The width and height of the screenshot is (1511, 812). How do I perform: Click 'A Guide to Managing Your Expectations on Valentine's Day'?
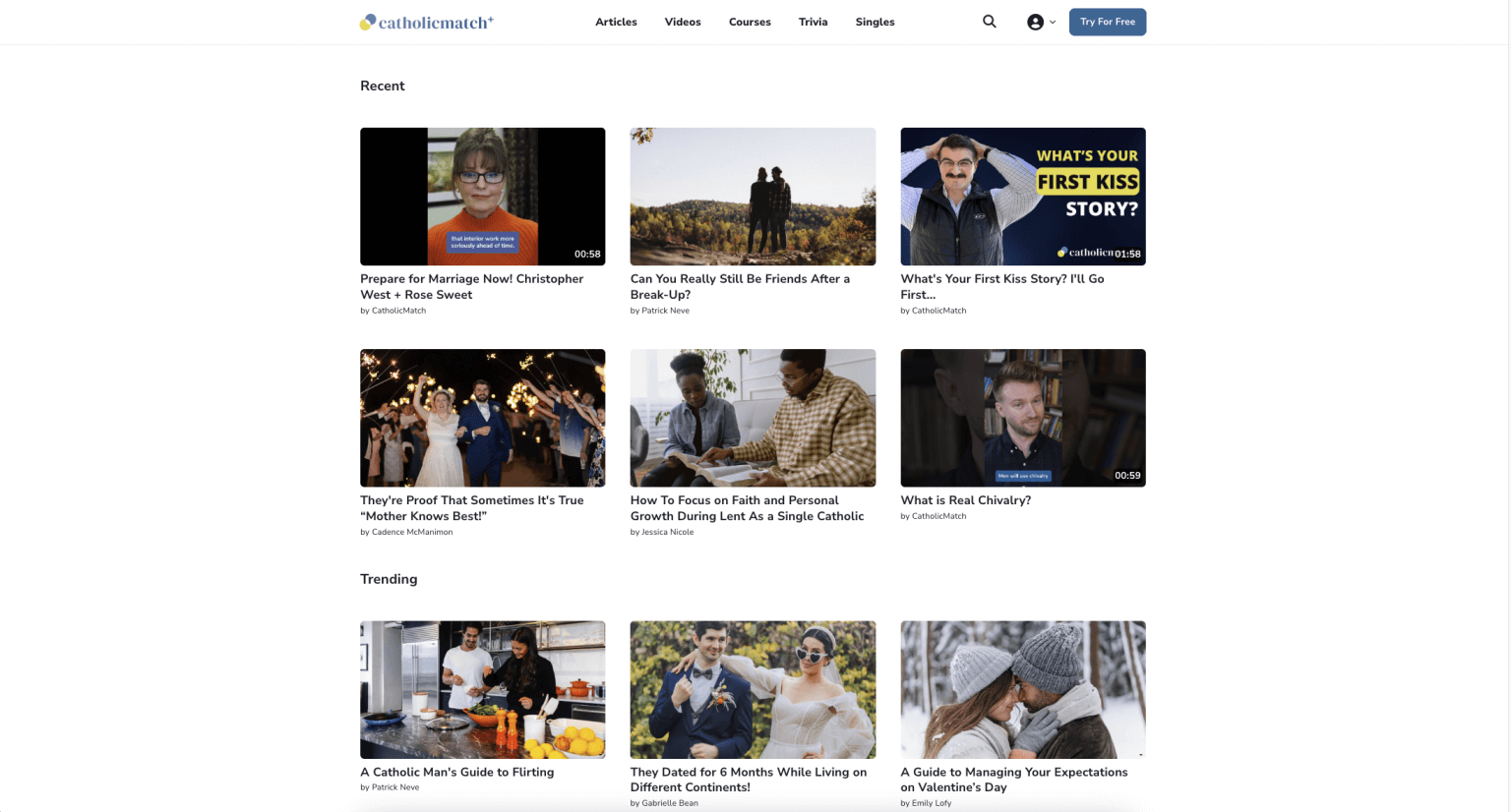[x=1014, y=780]
